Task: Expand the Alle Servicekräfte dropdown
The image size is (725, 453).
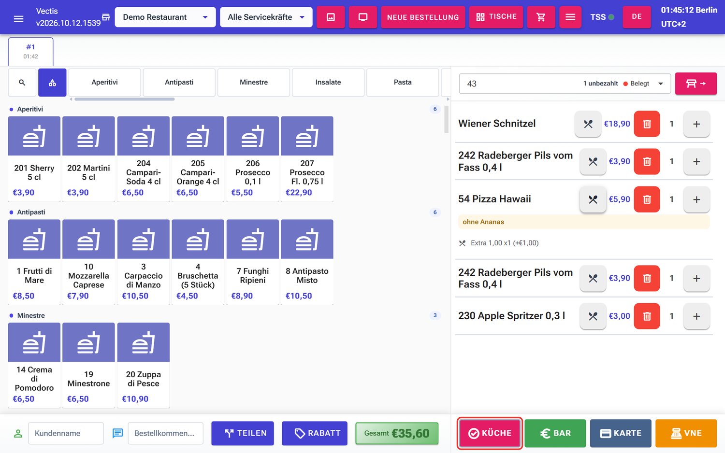Action: pyautogui.click(x=266, y=17)
